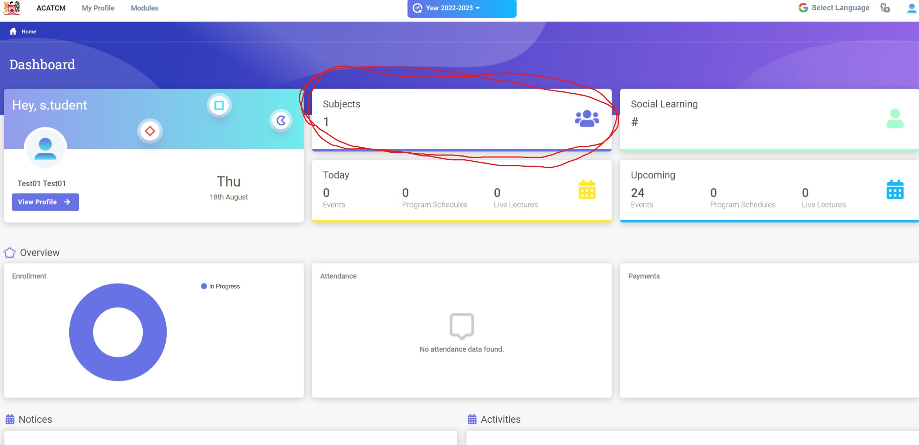Click the Attendance panel heading
Image resolution: width=919 pixels, height=445 pixels.
[x=338, y=276]
